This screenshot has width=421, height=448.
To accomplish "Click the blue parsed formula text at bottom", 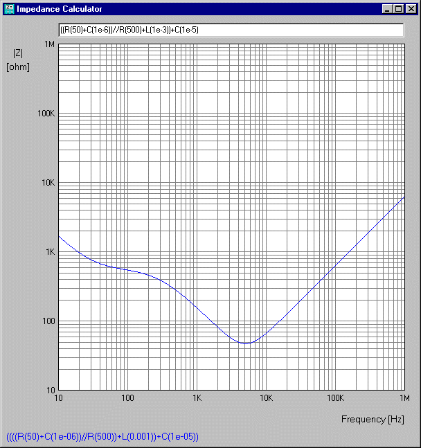I will (x=102, y=437).
